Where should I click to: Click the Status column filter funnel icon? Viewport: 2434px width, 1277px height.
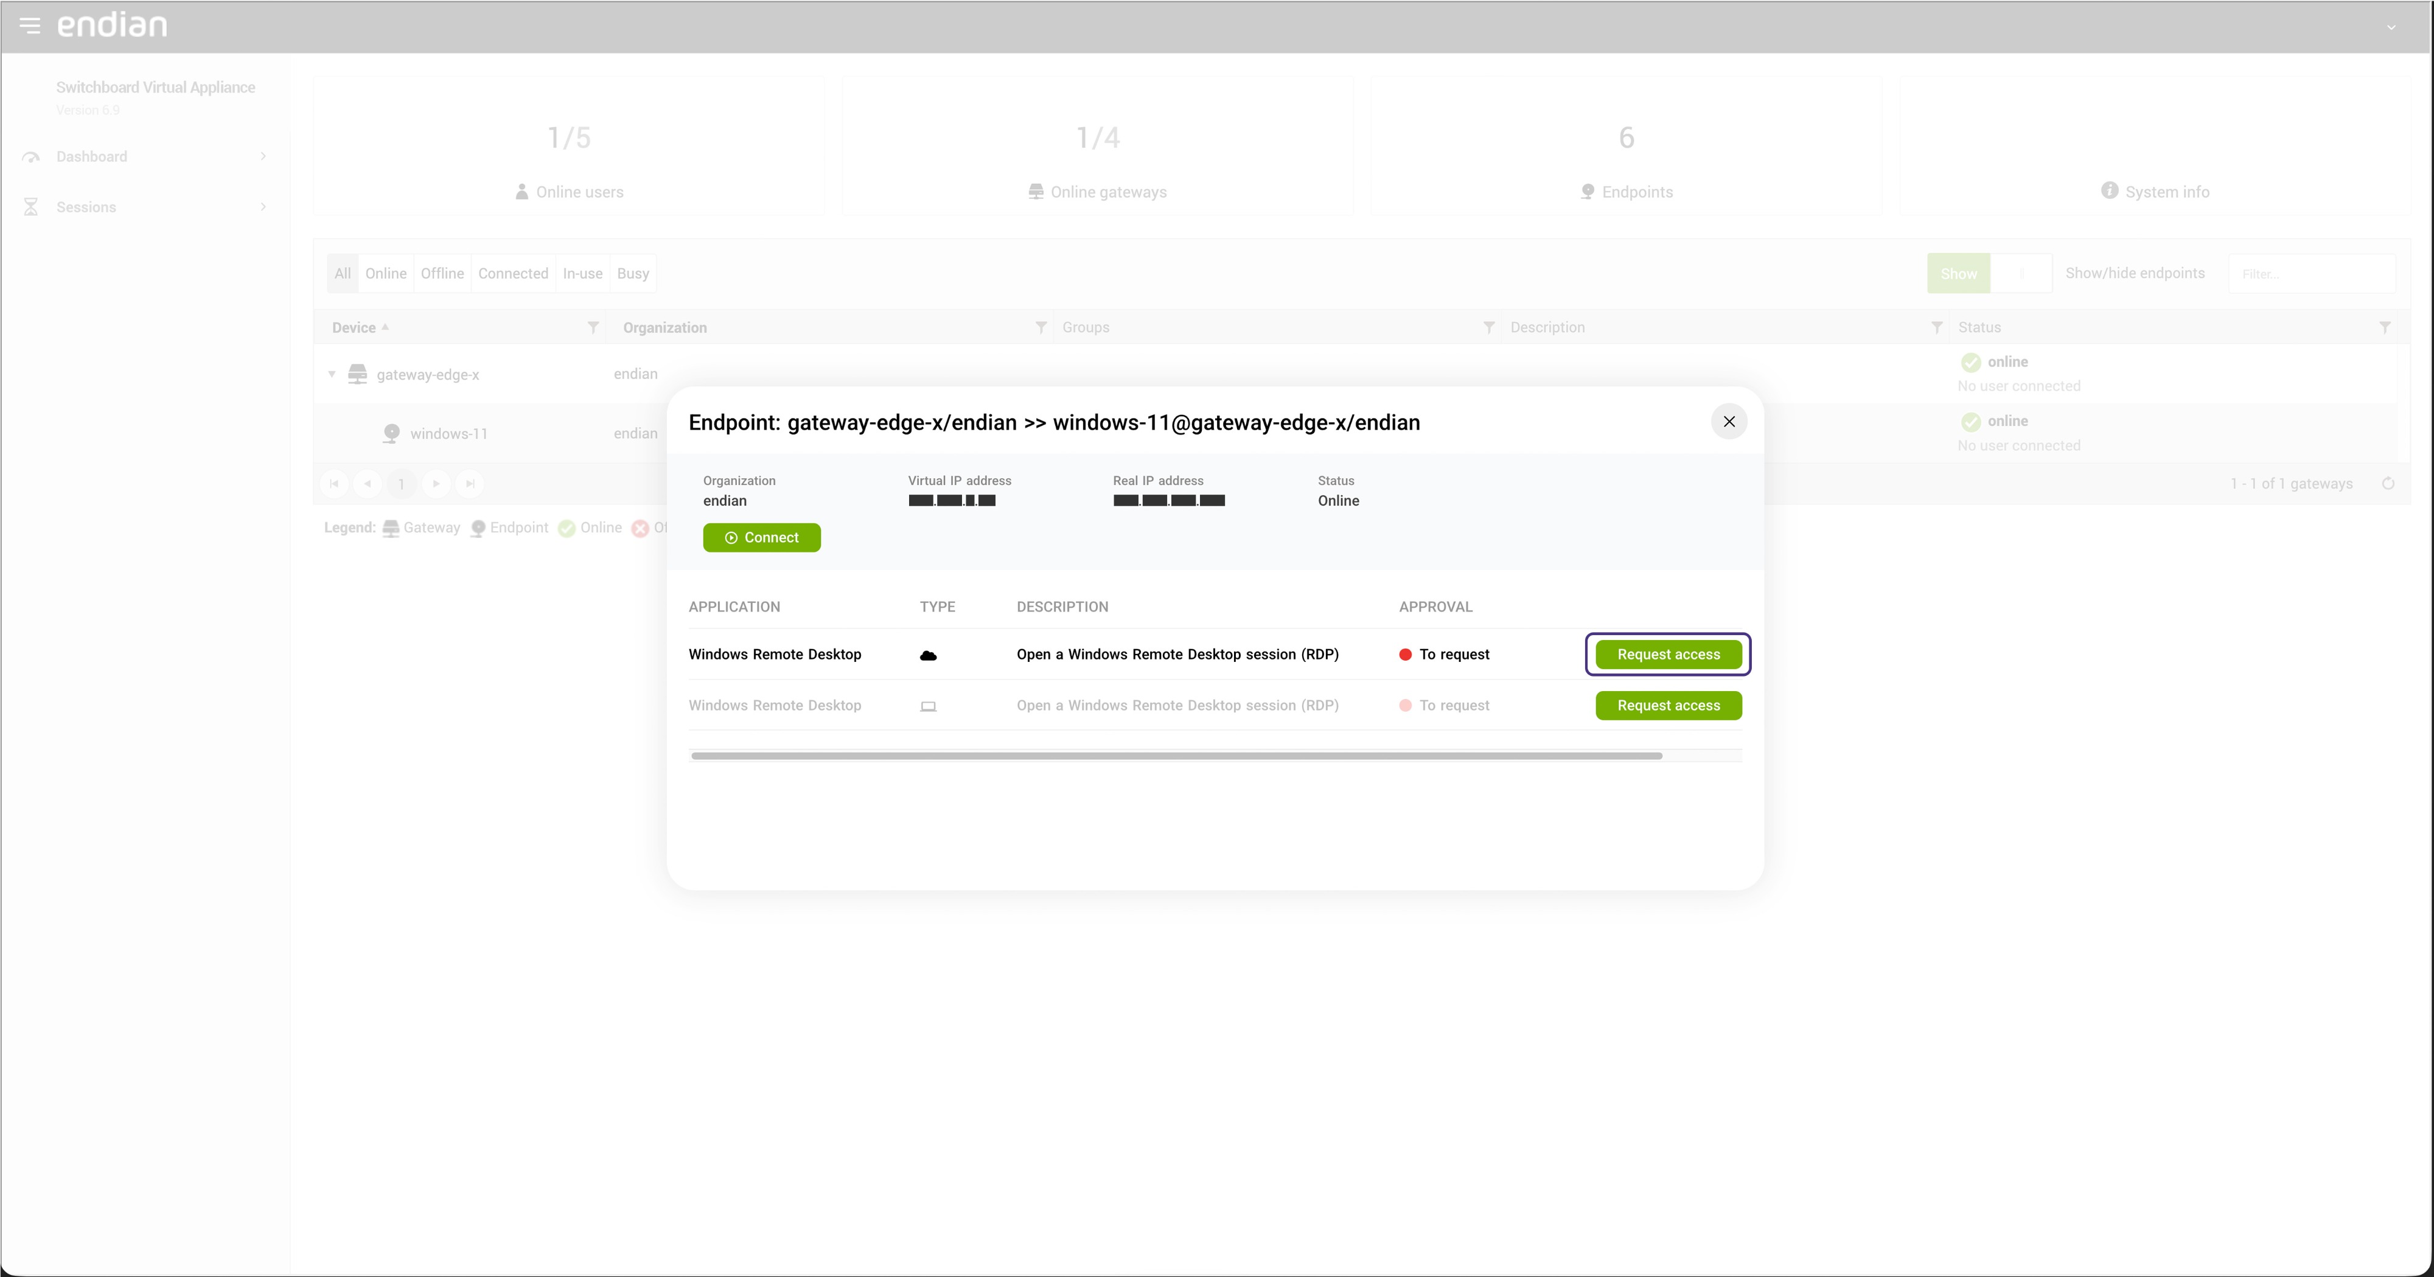(2384, 327)
